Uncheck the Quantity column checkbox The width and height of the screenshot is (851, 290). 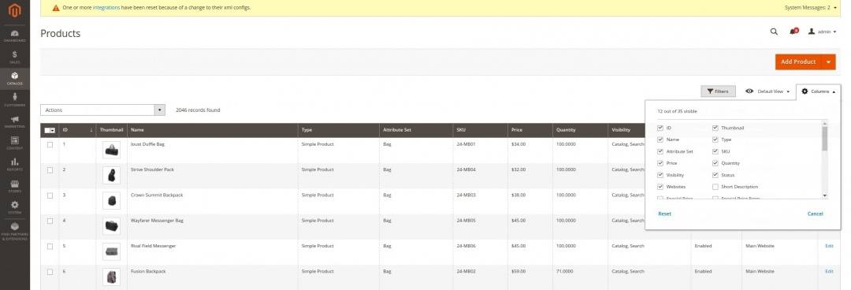tap(715, 163)
